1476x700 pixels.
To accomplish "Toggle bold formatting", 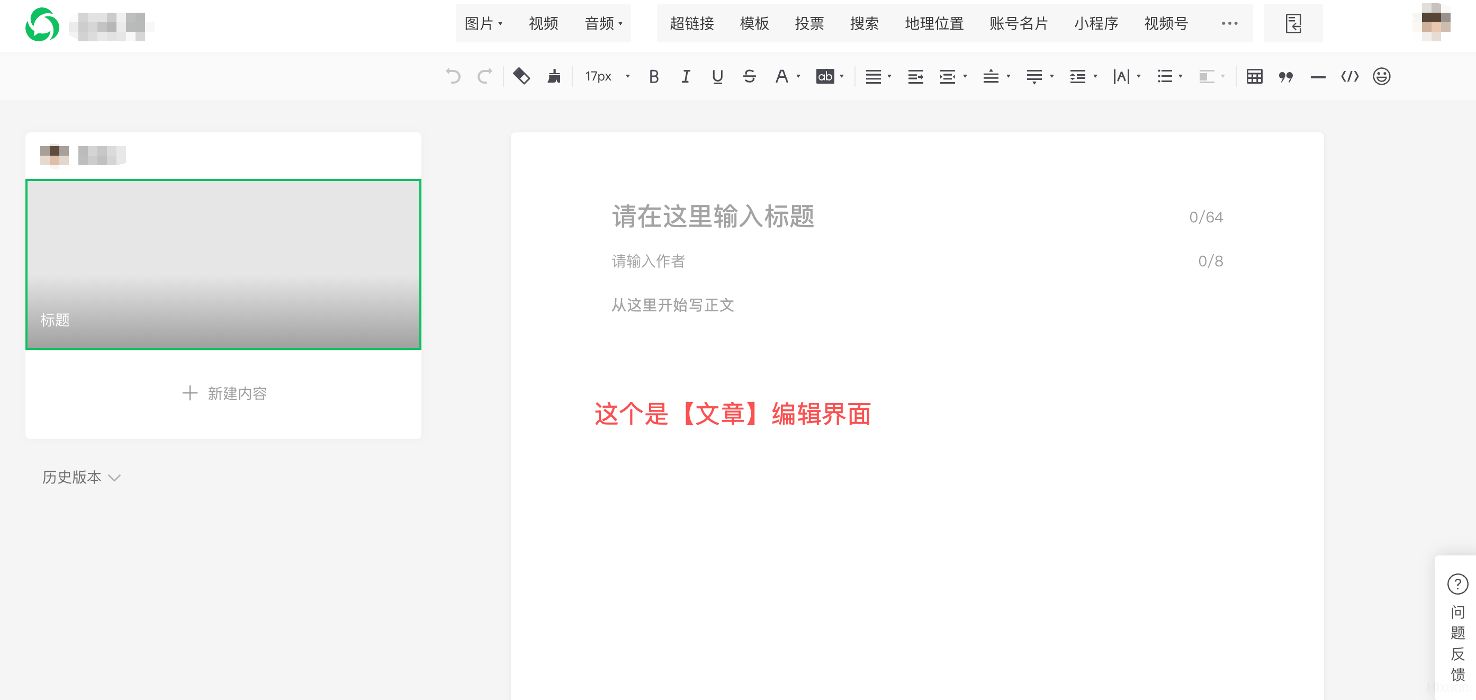I will click(653, 76).
